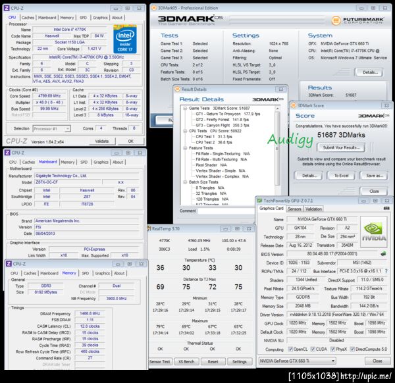Select the GT1 - Return To Proxycon row

(x=228, y=114)
